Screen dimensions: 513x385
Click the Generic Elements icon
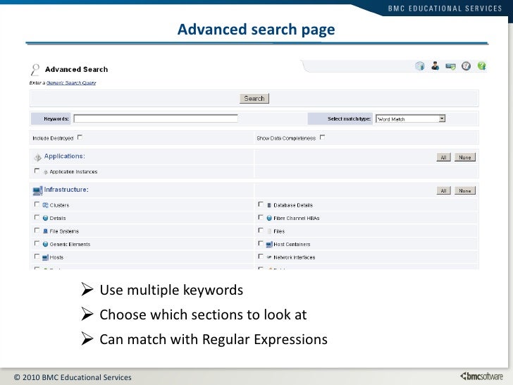[x=46, y=244]
